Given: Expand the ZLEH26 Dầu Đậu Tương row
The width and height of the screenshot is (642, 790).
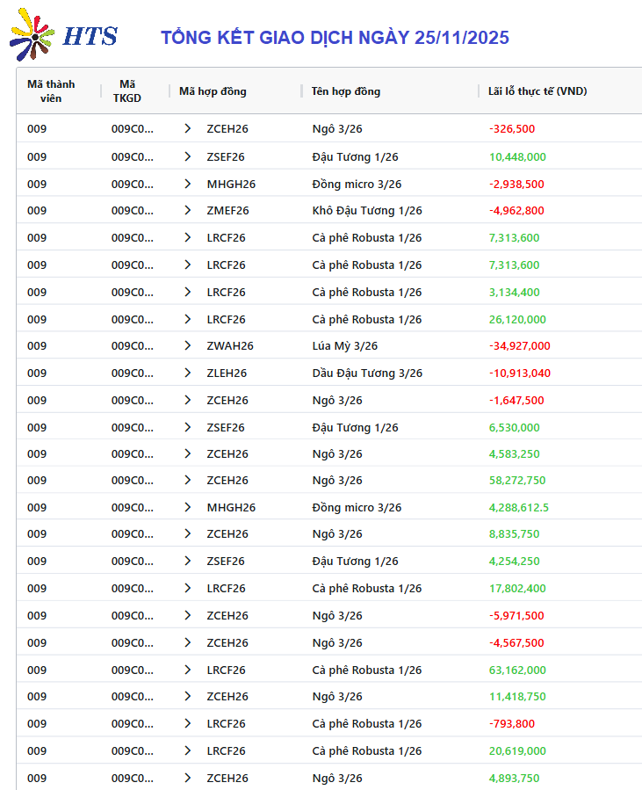Looking at the screenshot, I should tap(187, 373).
